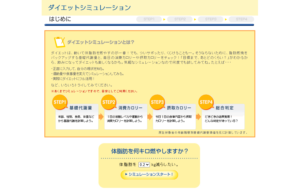The height and width of the screenshot is (189, 303).
Task: Click the orange STEP4 badge
Action: (206, 102)
